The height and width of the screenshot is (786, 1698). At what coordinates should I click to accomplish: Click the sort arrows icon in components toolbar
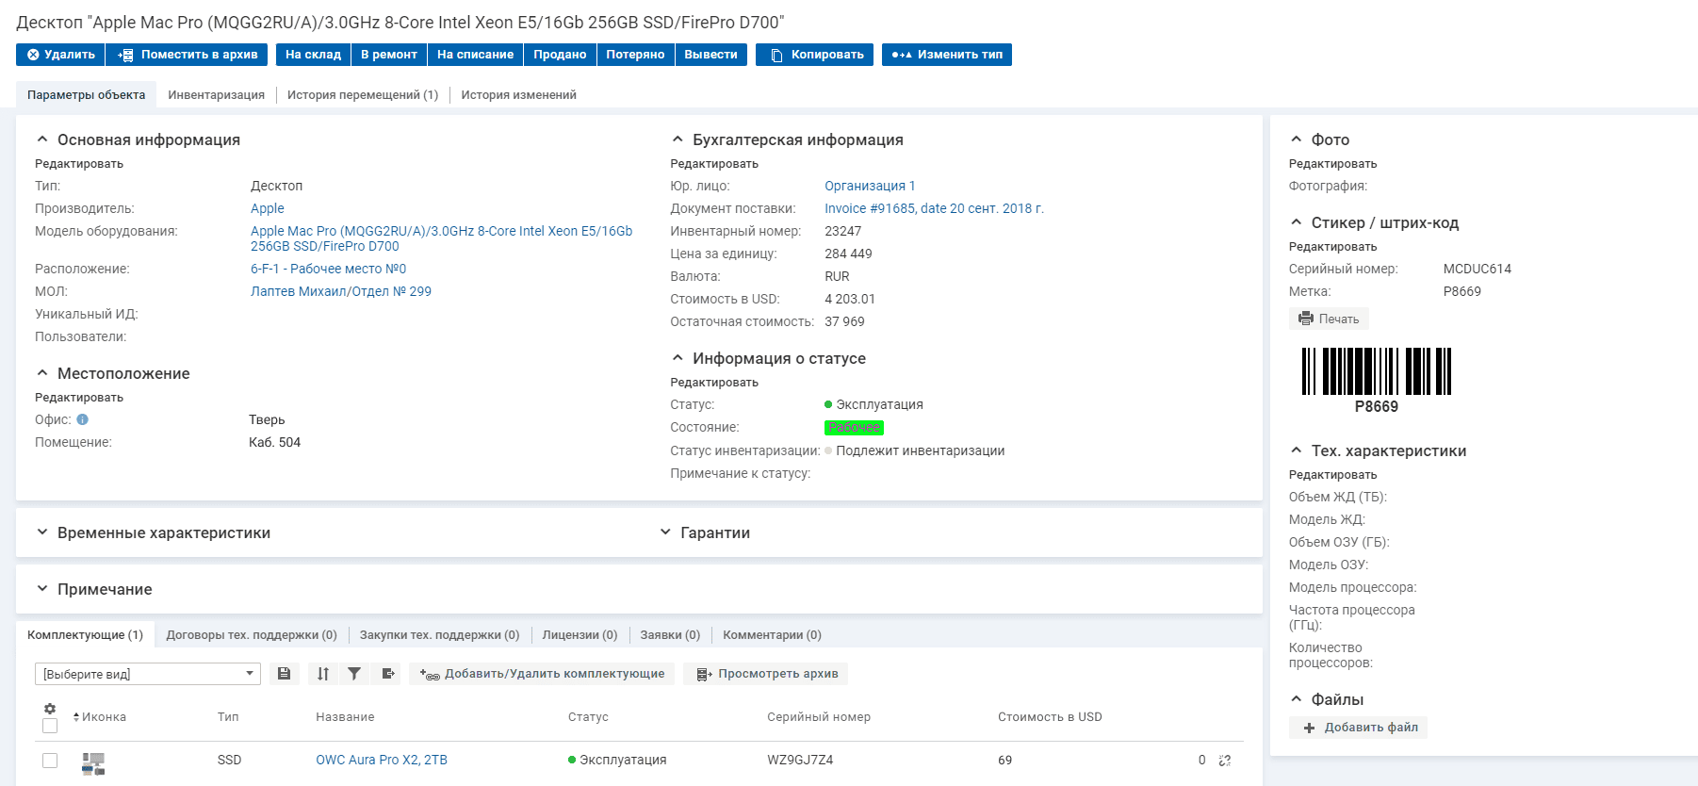tap(323, 674)
